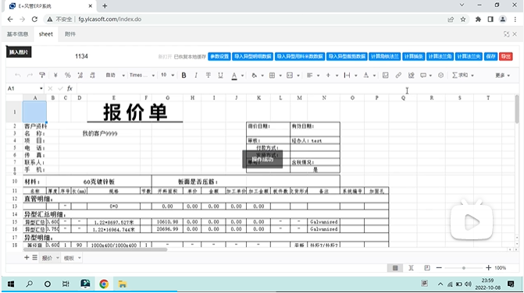Toggle bold formatting in toolbar

[x=184, y=76]
